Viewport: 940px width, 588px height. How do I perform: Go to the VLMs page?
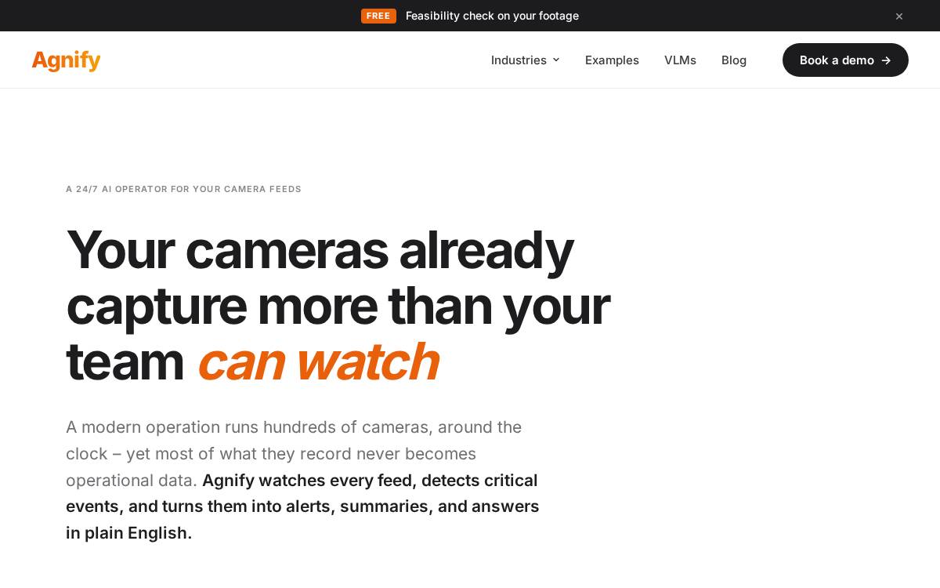coord(680,60)
